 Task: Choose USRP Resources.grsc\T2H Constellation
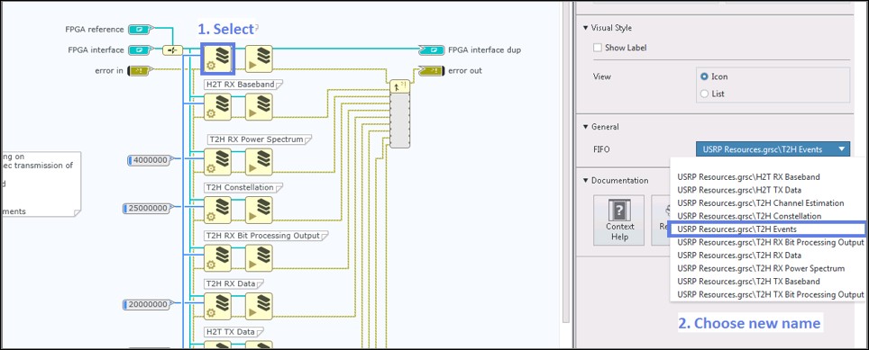(767, 216)
